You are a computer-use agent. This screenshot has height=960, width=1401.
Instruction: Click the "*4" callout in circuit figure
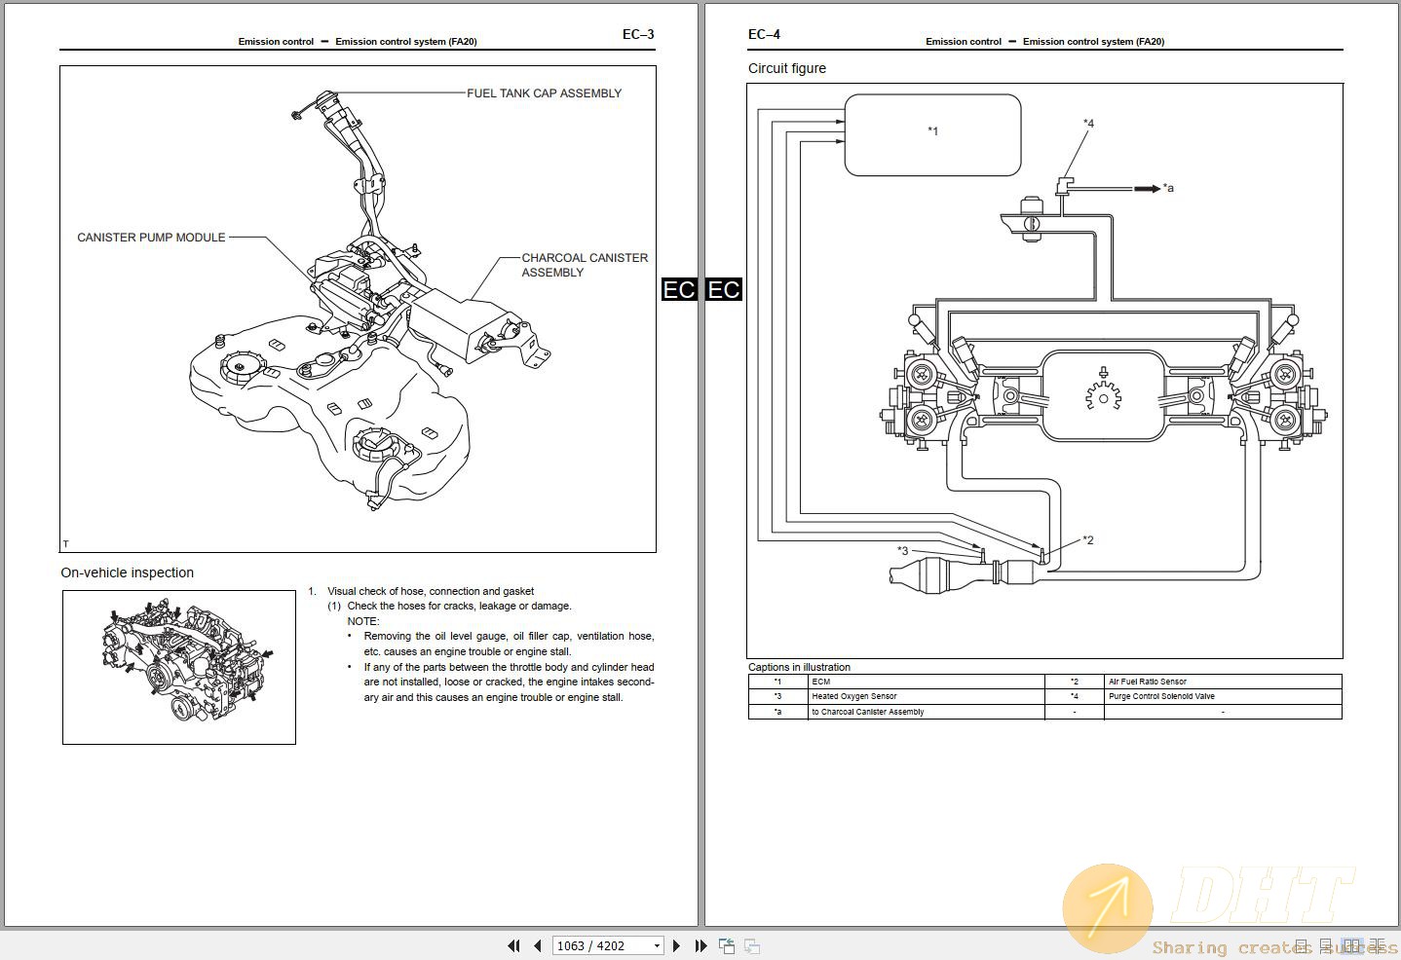coord(1088,124)
